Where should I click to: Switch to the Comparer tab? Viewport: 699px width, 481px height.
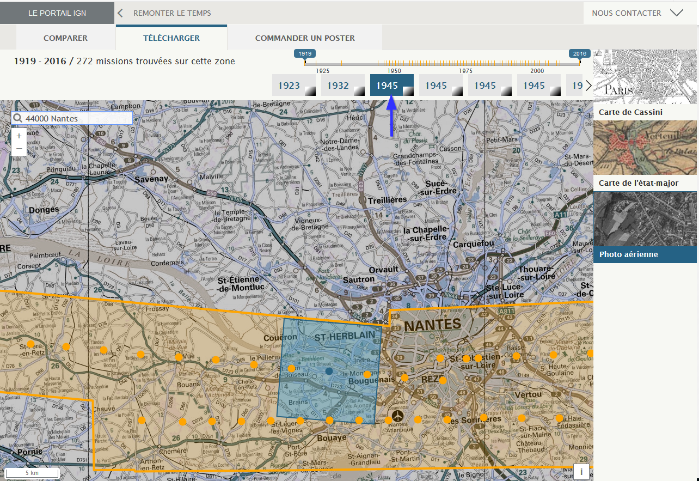tap(65, 38)
